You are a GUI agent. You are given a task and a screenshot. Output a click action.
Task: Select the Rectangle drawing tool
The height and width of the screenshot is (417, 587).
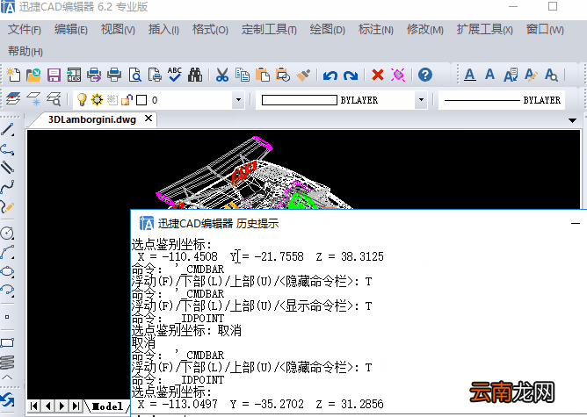click(7, 342)
